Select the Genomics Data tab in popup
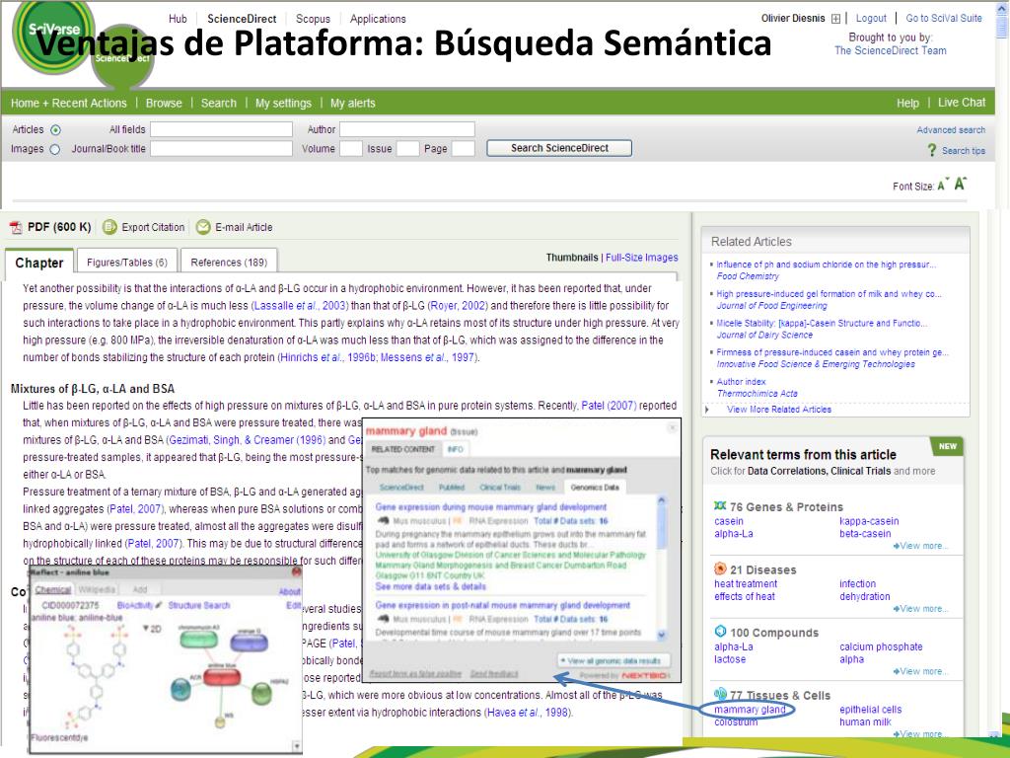The image size is (1010, 758). click(x=595, y=488)
